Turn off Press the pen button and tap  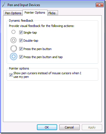(21, 57)
